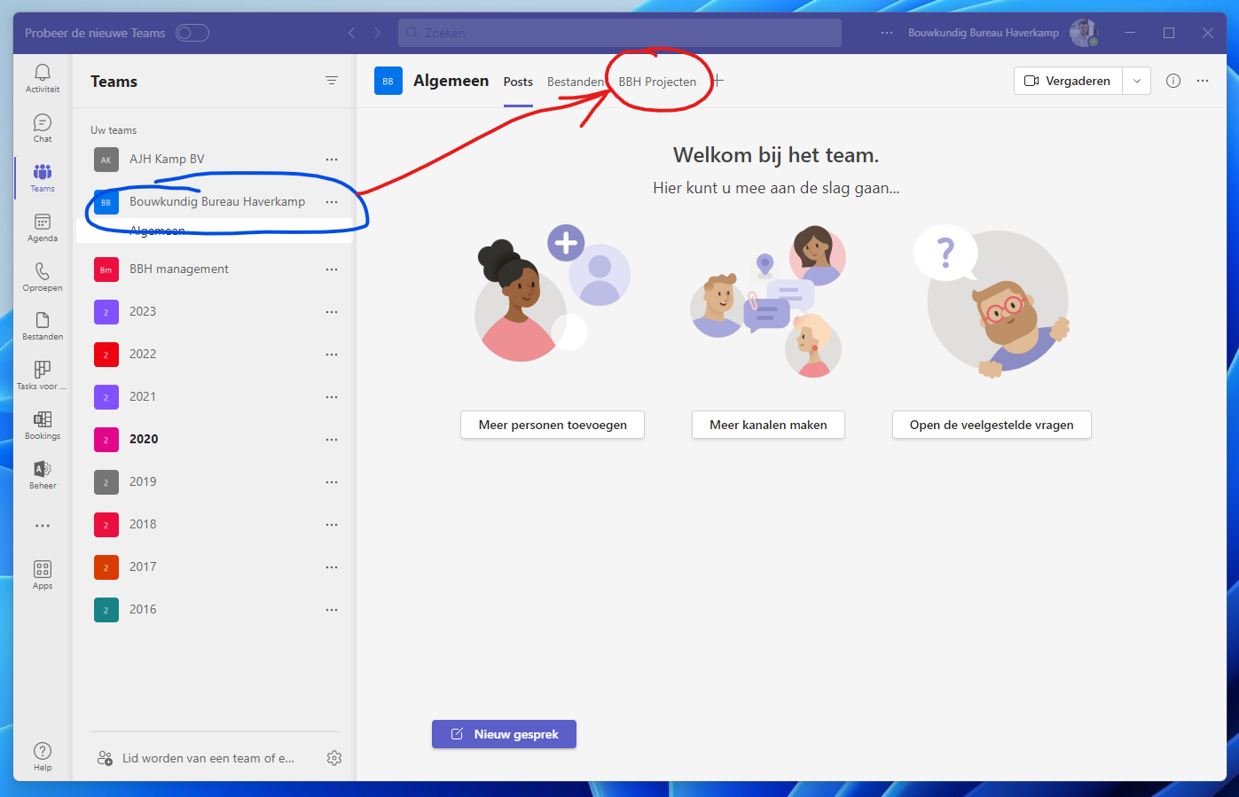Screen dimensions: 1239x797
Task: Click Meer personen toevoegen button
Action: pyautogui.click(x=553, y=425)
